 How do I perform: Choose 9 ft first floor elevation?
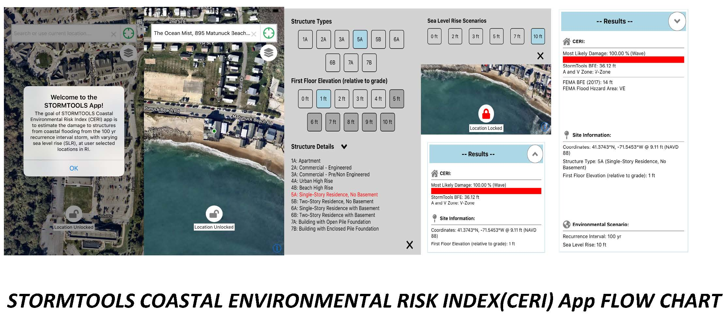coord(369,122)
